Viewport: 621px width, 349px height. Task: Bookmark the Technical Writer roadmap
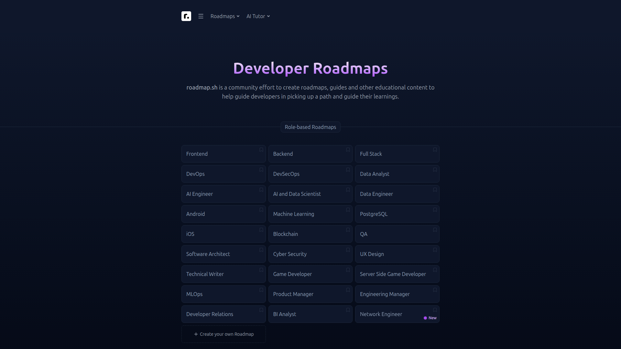[x=261, y=270]
